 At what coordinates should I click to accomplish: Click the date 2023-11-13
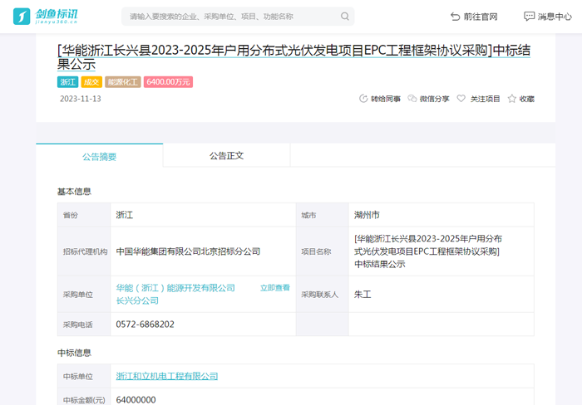pyautogui.click(x=81, y=99)
